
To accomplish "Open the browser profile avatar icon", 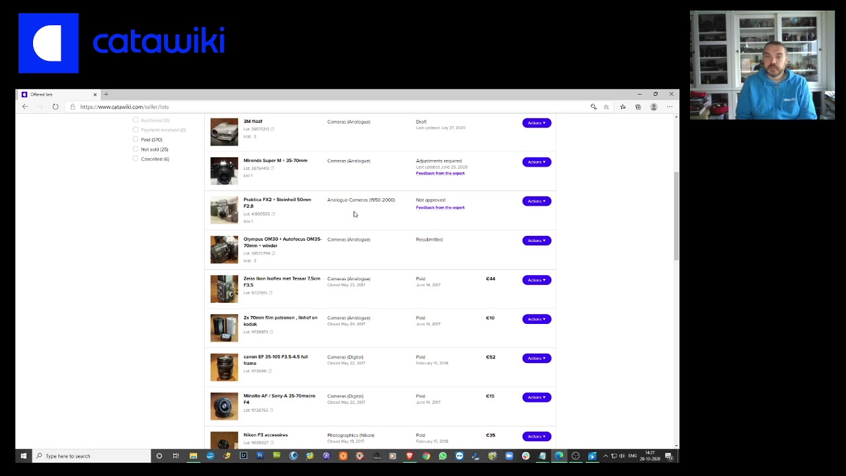I will point(654,106).
